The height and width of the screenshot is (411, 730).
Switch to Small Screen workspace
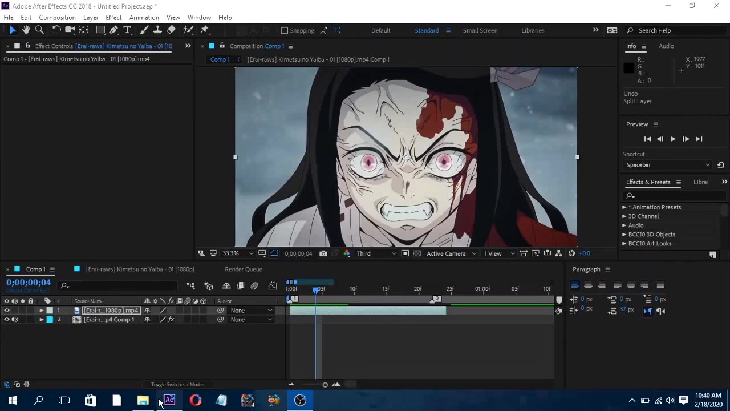[480, 31]
